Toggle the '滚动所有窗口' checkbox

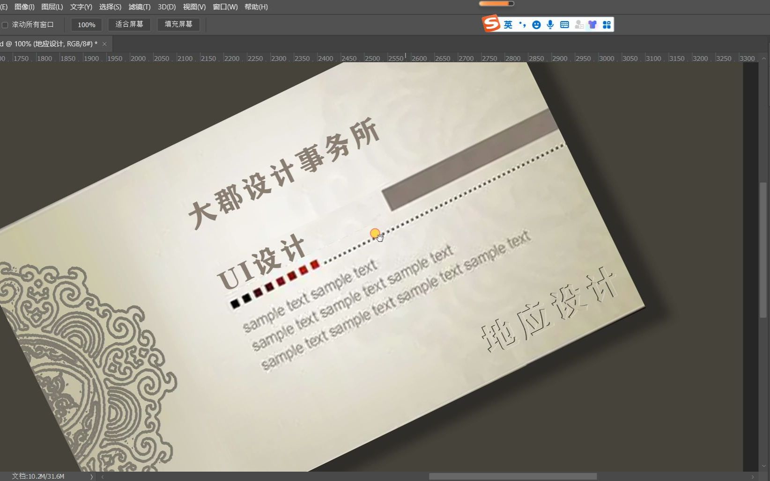(x=5, y=25)
